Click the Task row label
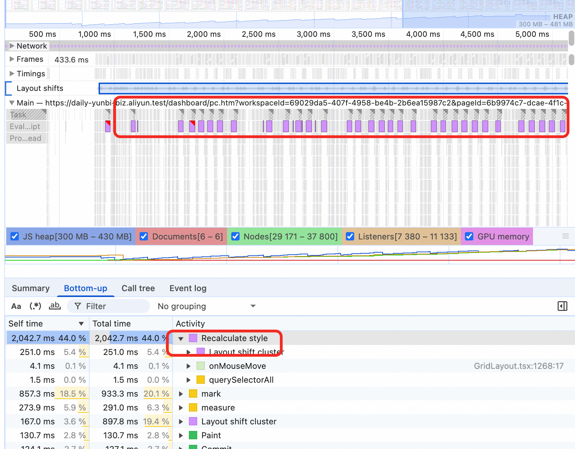575x449 pixels. point(18,115)
